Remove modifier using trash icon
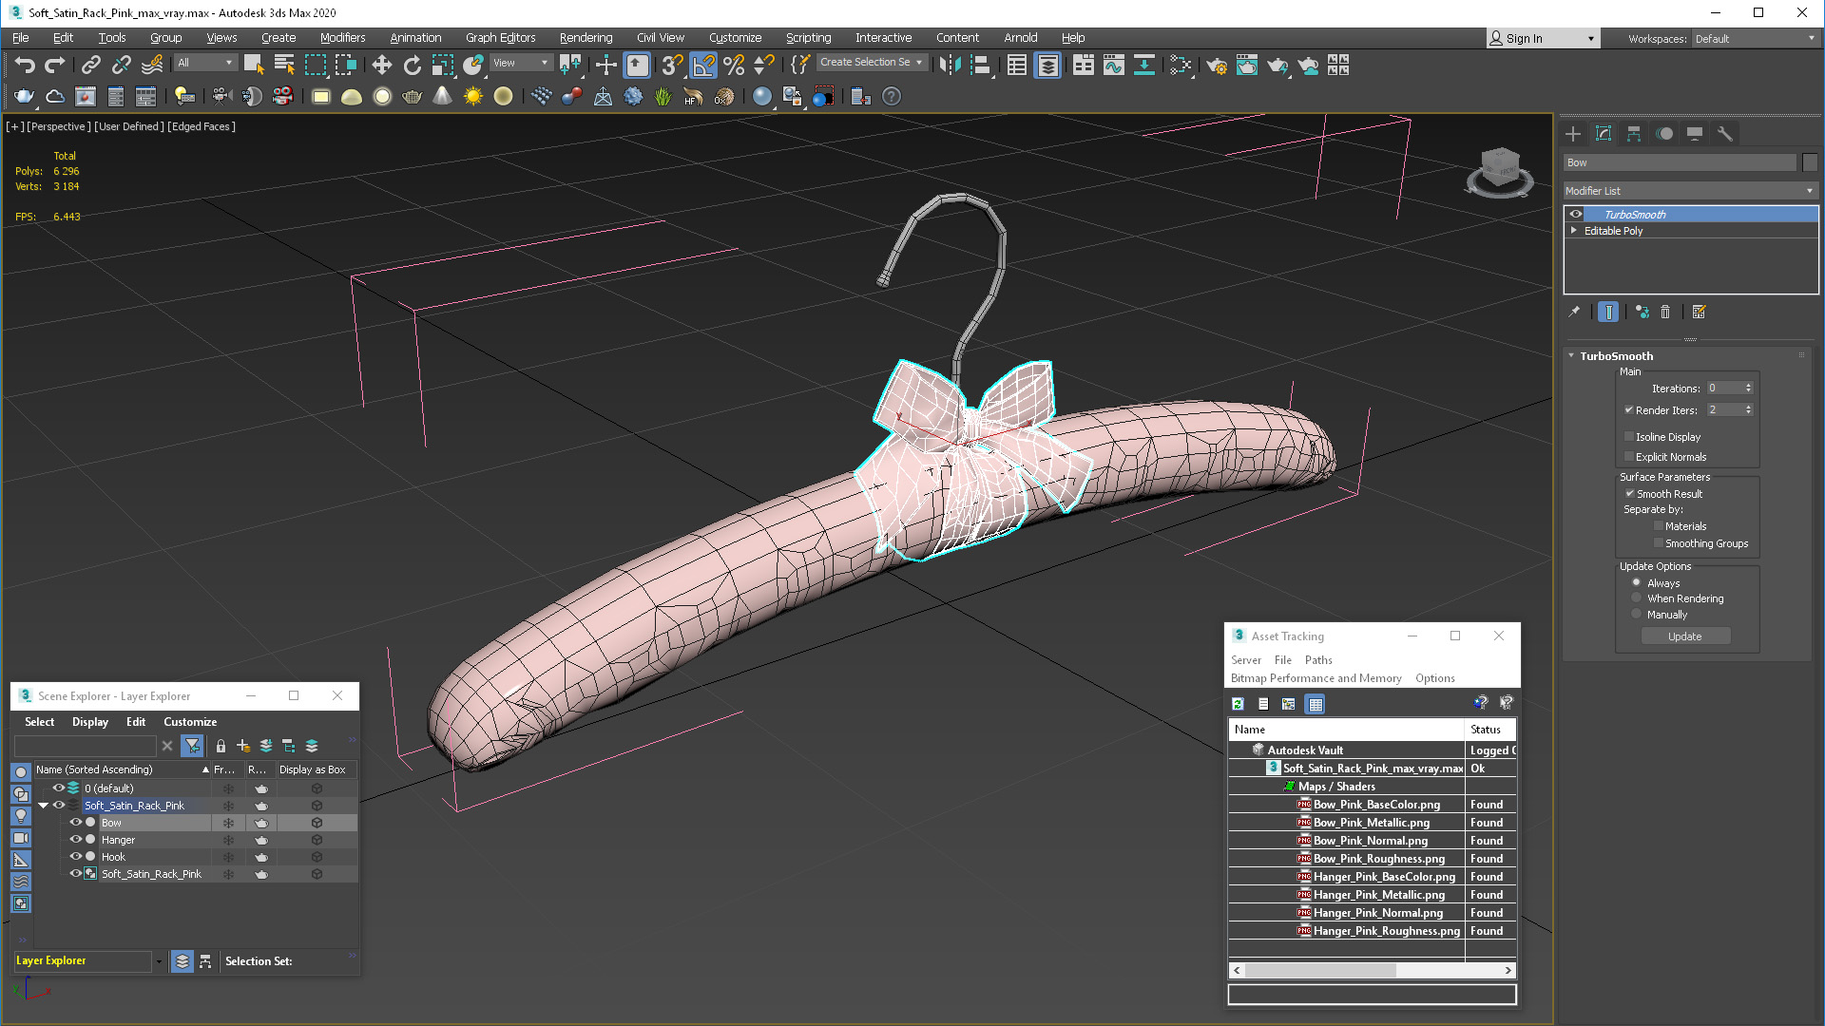 click(x=1665, y=312)
